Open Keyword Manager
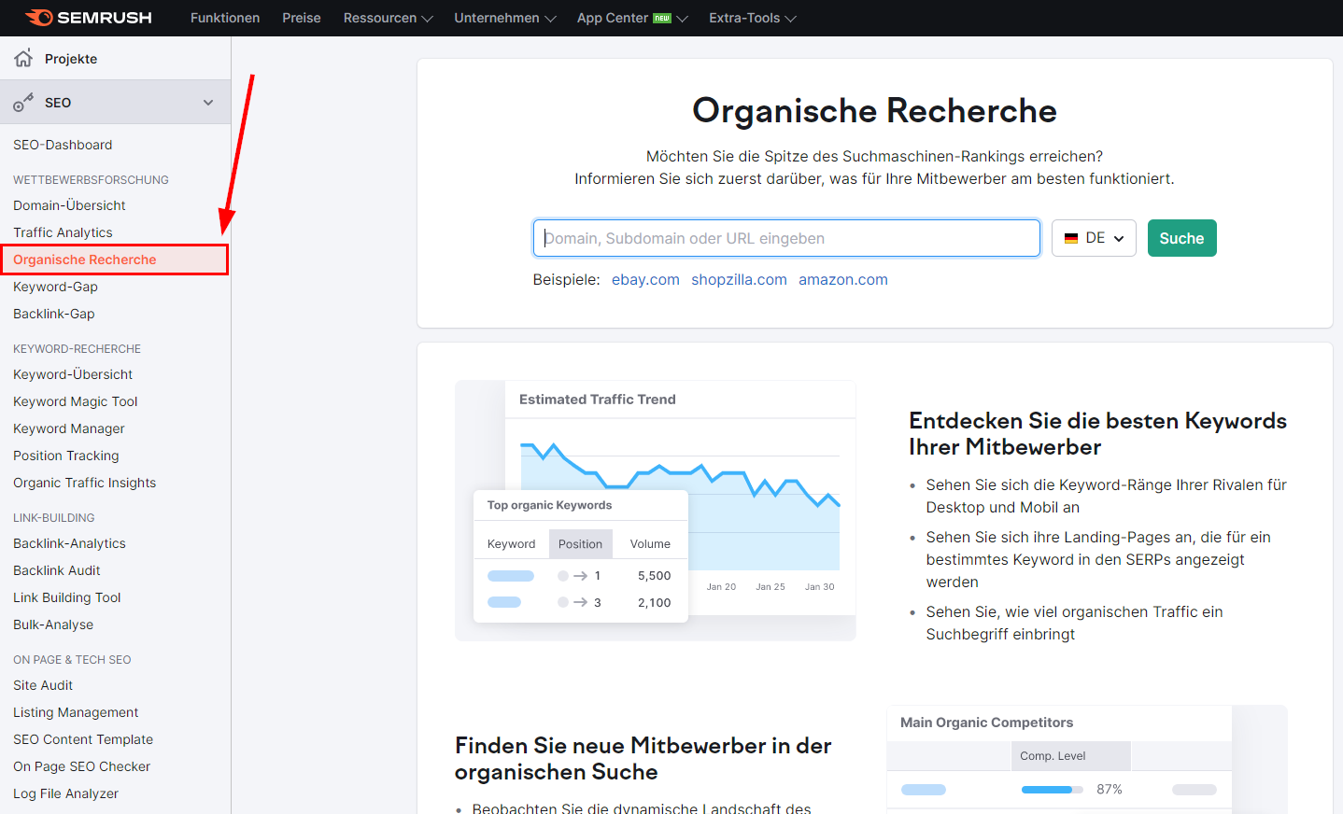 [x=69, y=428]
